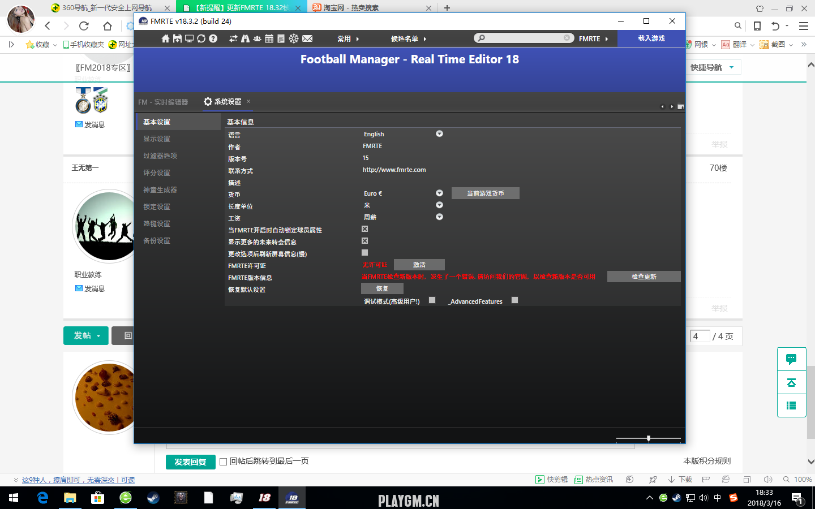This screenshot has width=815, height=509.
Task: Click the snowflake freeze icon
Action: (293, 38)
